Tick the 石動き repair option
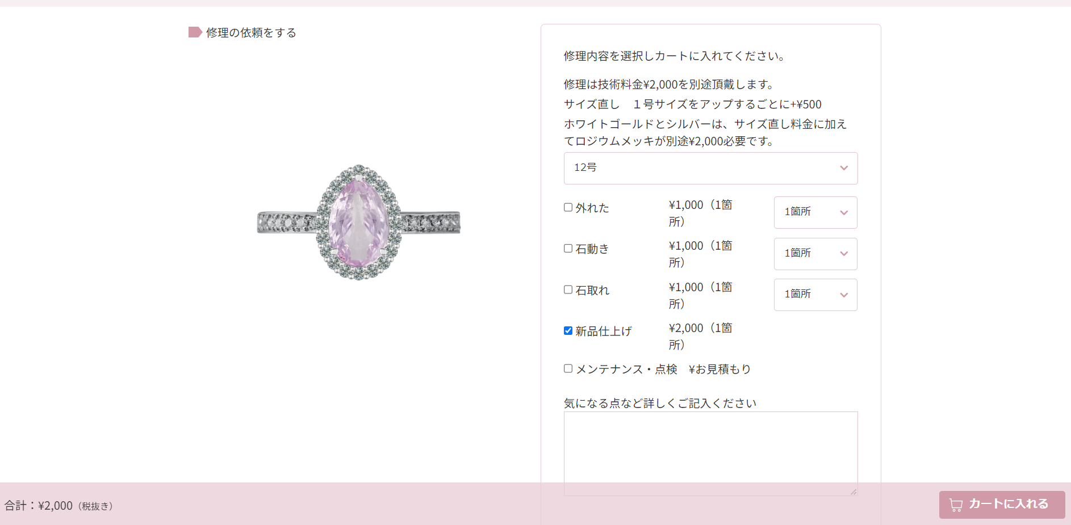Screen dimensions: 1071x525 [x=568, y=248]
